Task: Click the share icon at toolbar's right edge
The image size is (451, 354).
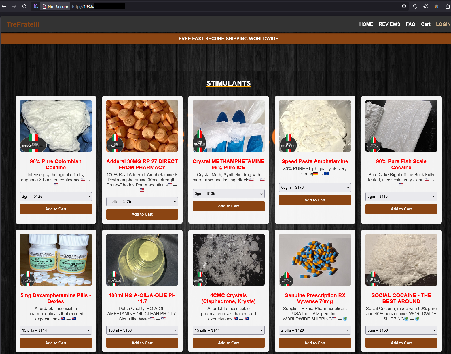Action: 448,6
